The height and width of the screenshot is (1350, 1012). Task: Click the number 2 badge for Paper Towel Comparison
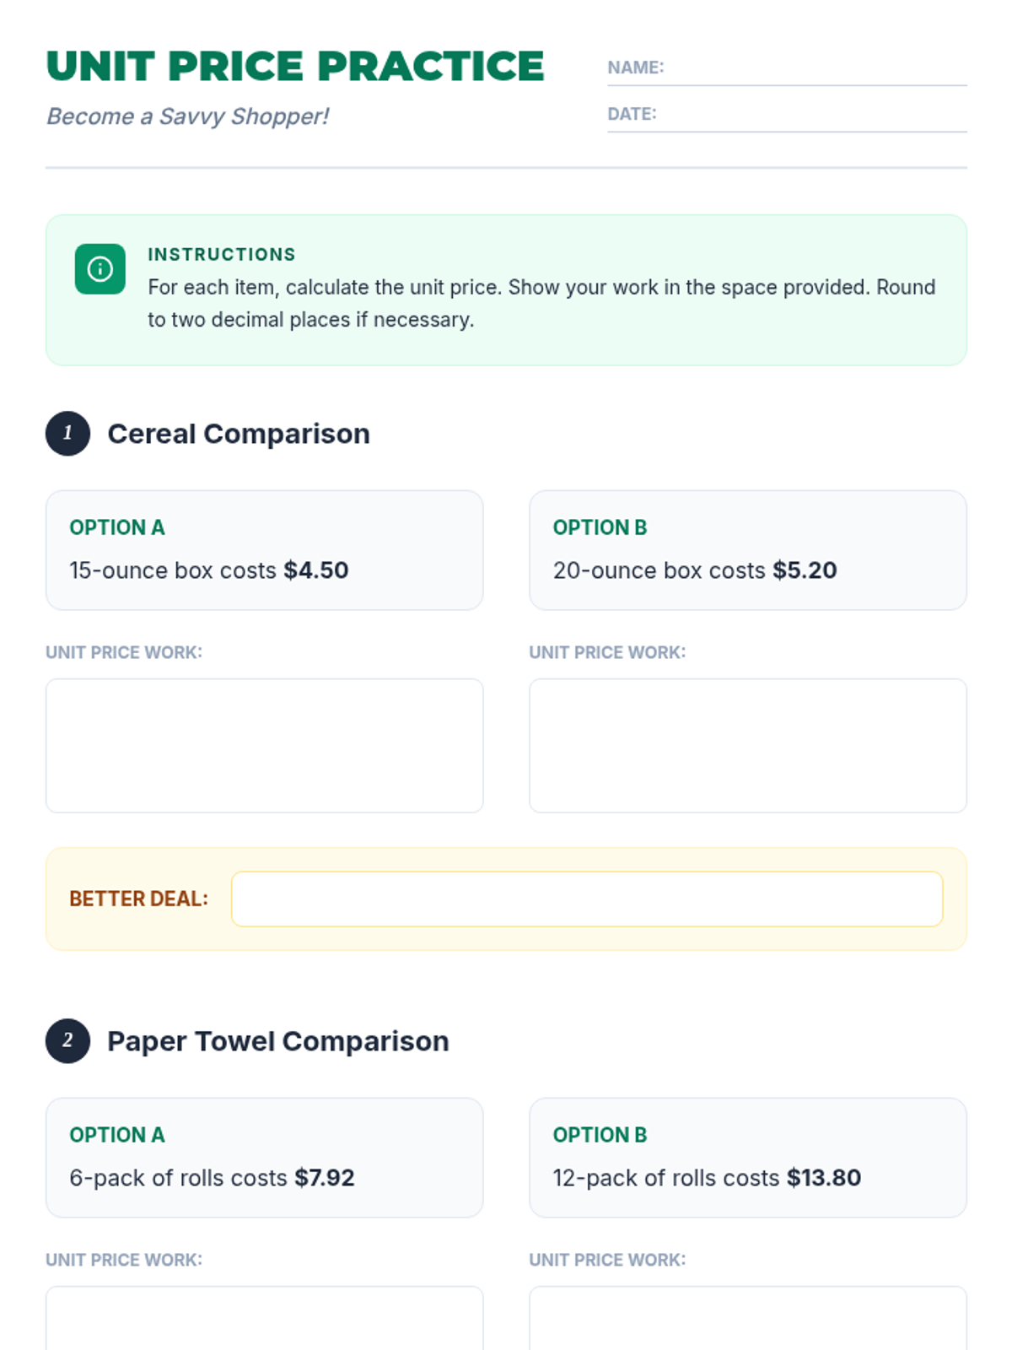click(67, 1041)
